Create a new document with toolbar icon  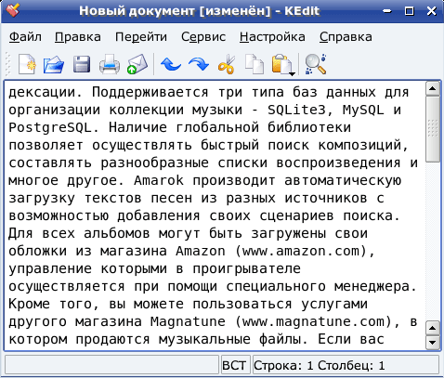coord(27,64)
